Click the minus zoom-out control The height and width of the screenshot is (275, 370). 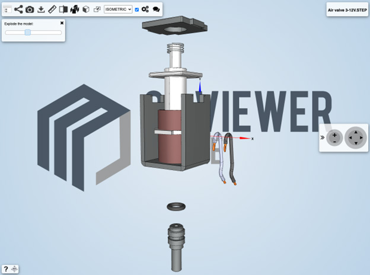pyautogui.click(x=334, y=142)
